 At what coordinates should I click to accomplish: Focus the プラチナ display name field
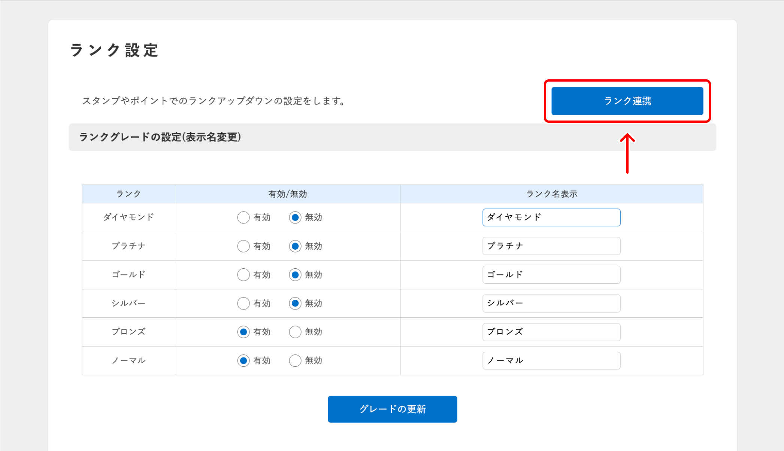[551, 246]
